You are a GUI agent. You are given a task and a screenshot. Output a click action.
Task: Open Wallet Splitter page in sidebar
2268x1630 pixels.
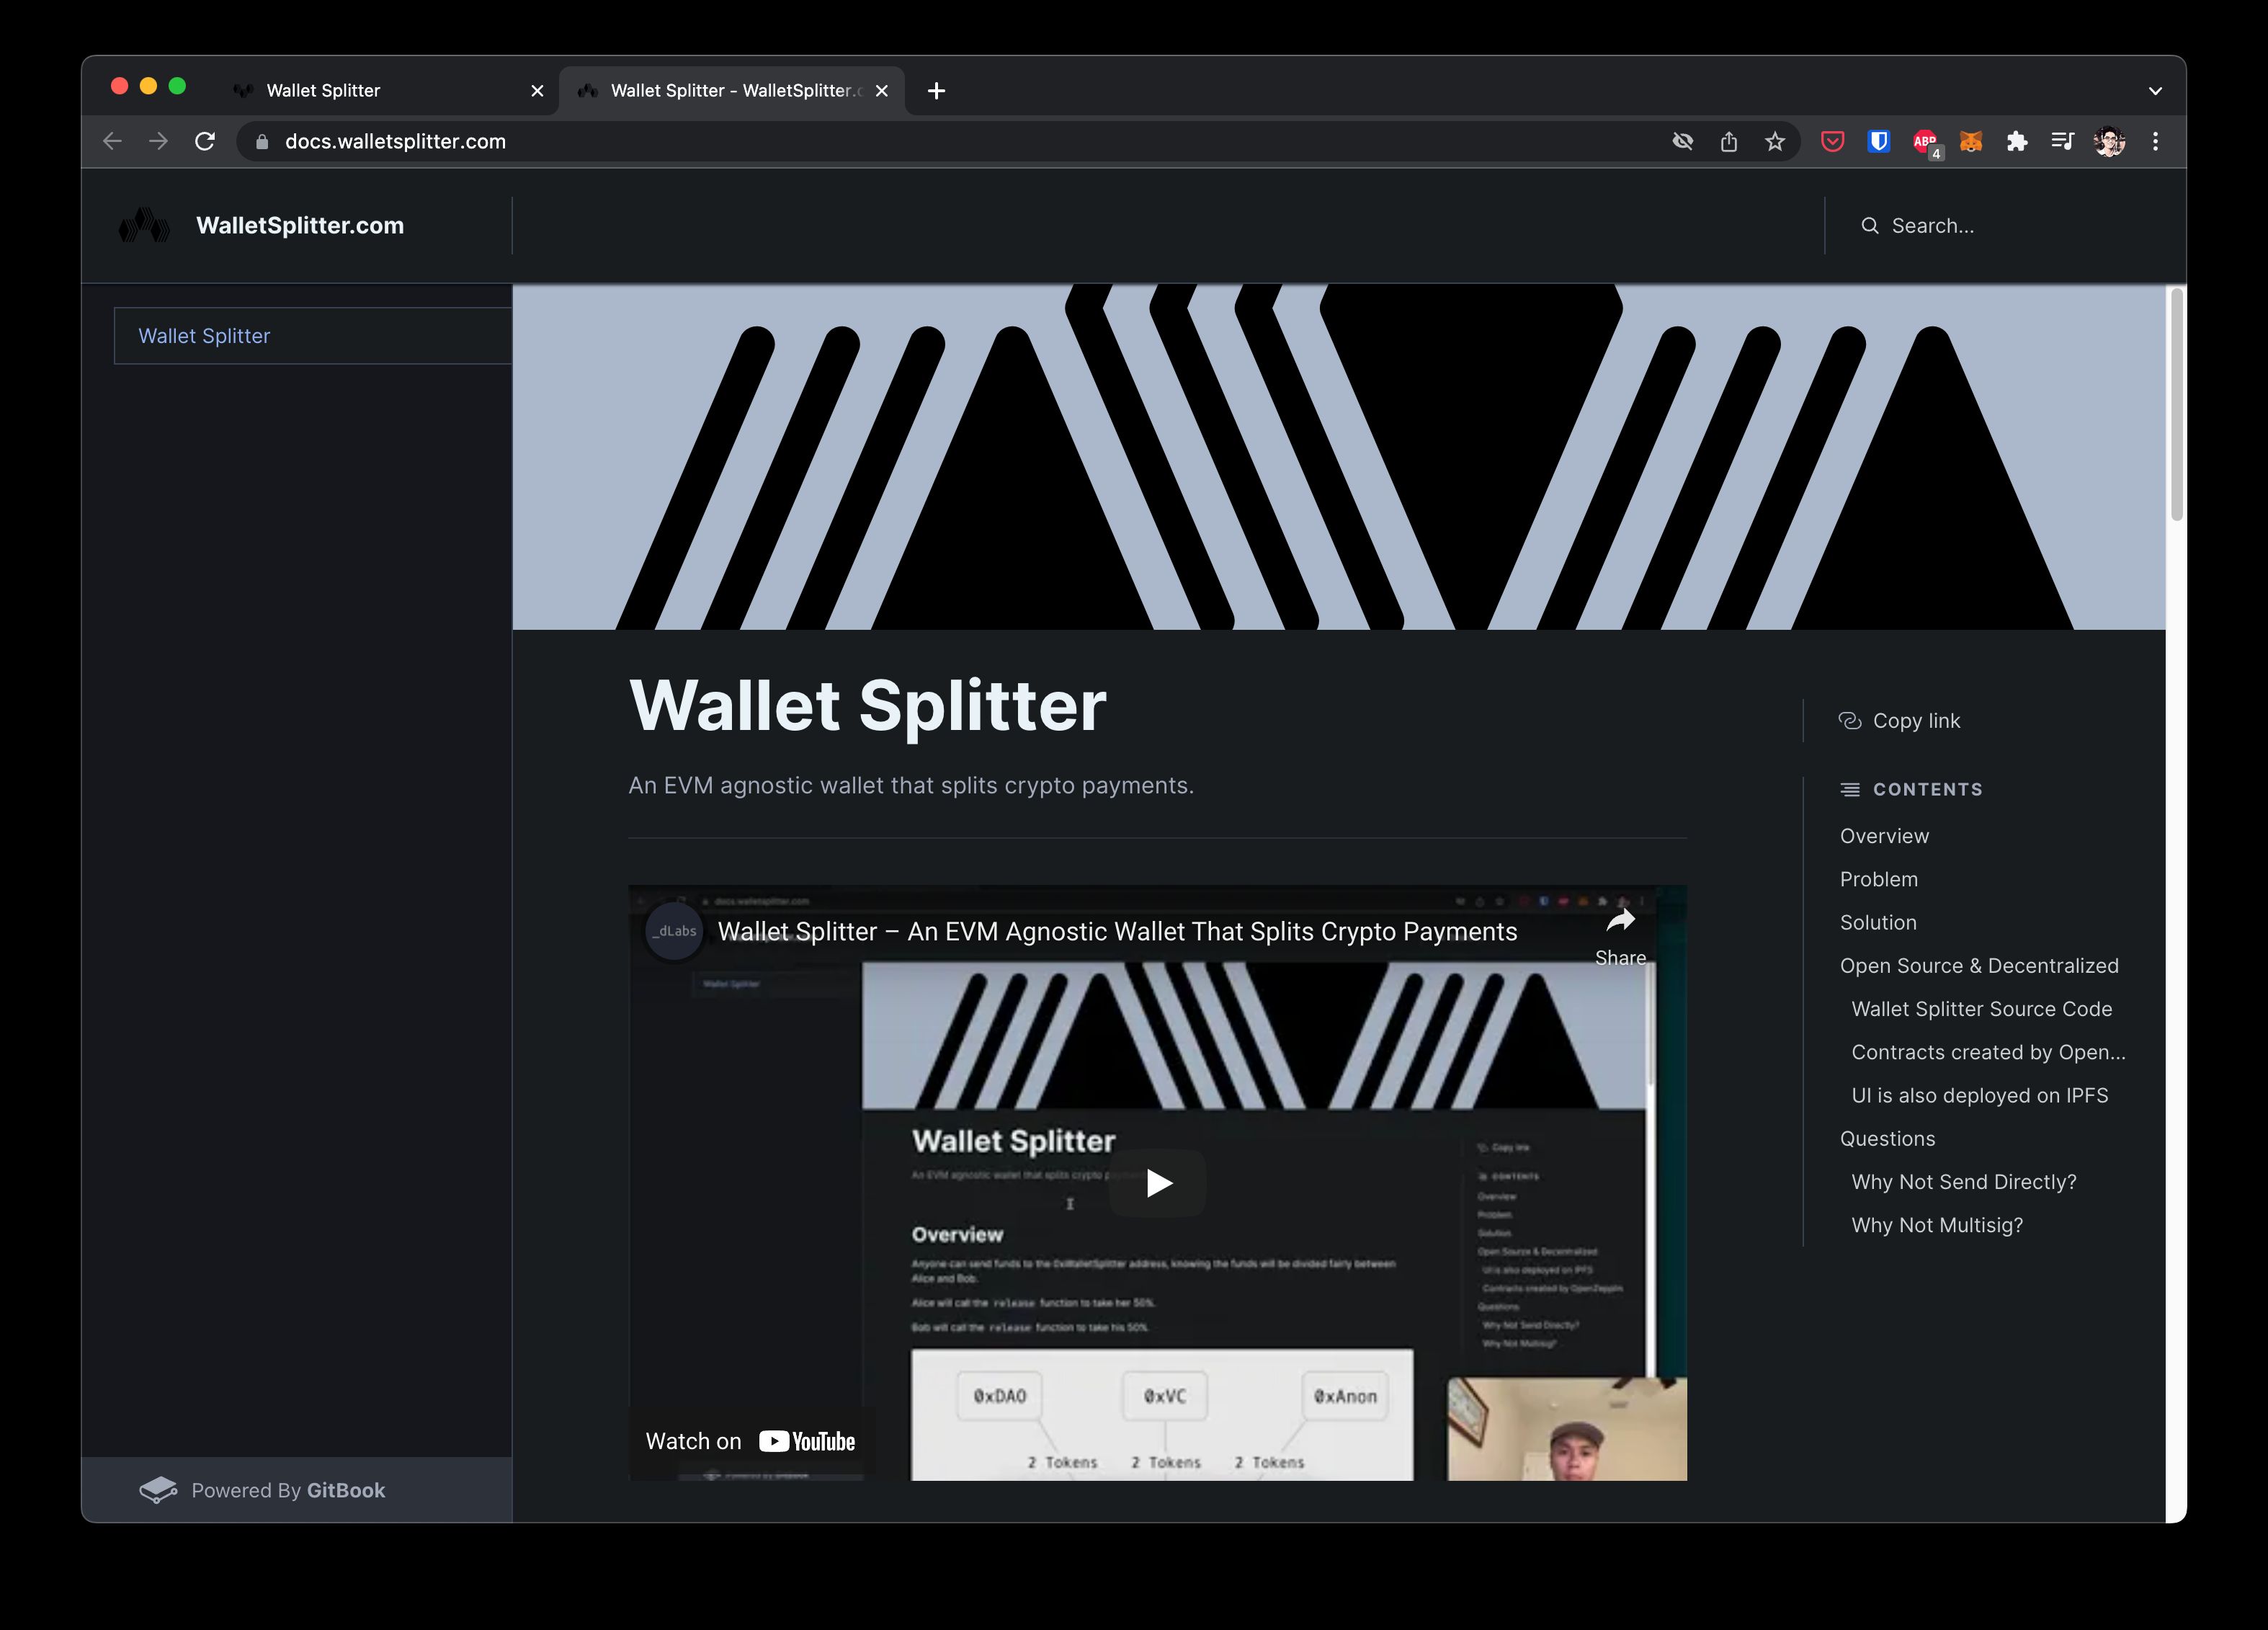(x=313, y=336)
